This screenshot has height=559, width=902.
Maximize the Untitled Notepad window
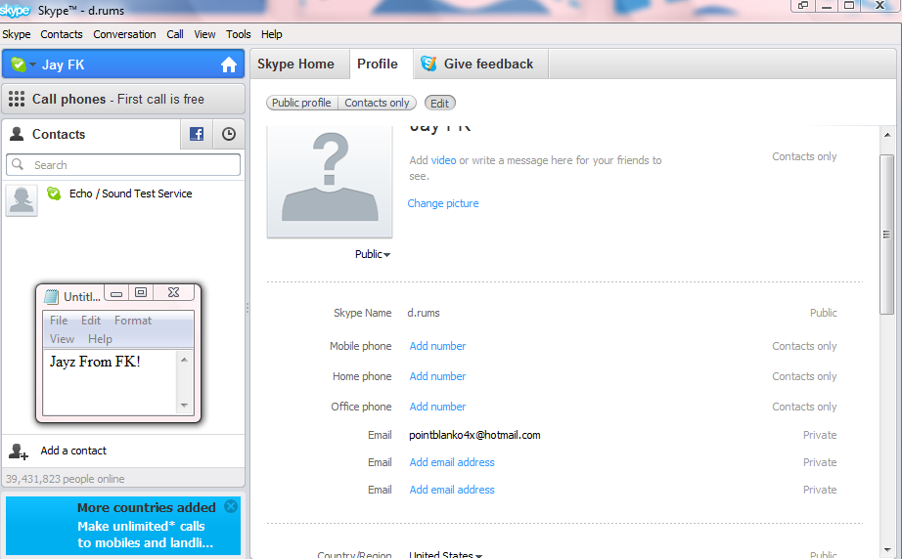tap(140, 292)
